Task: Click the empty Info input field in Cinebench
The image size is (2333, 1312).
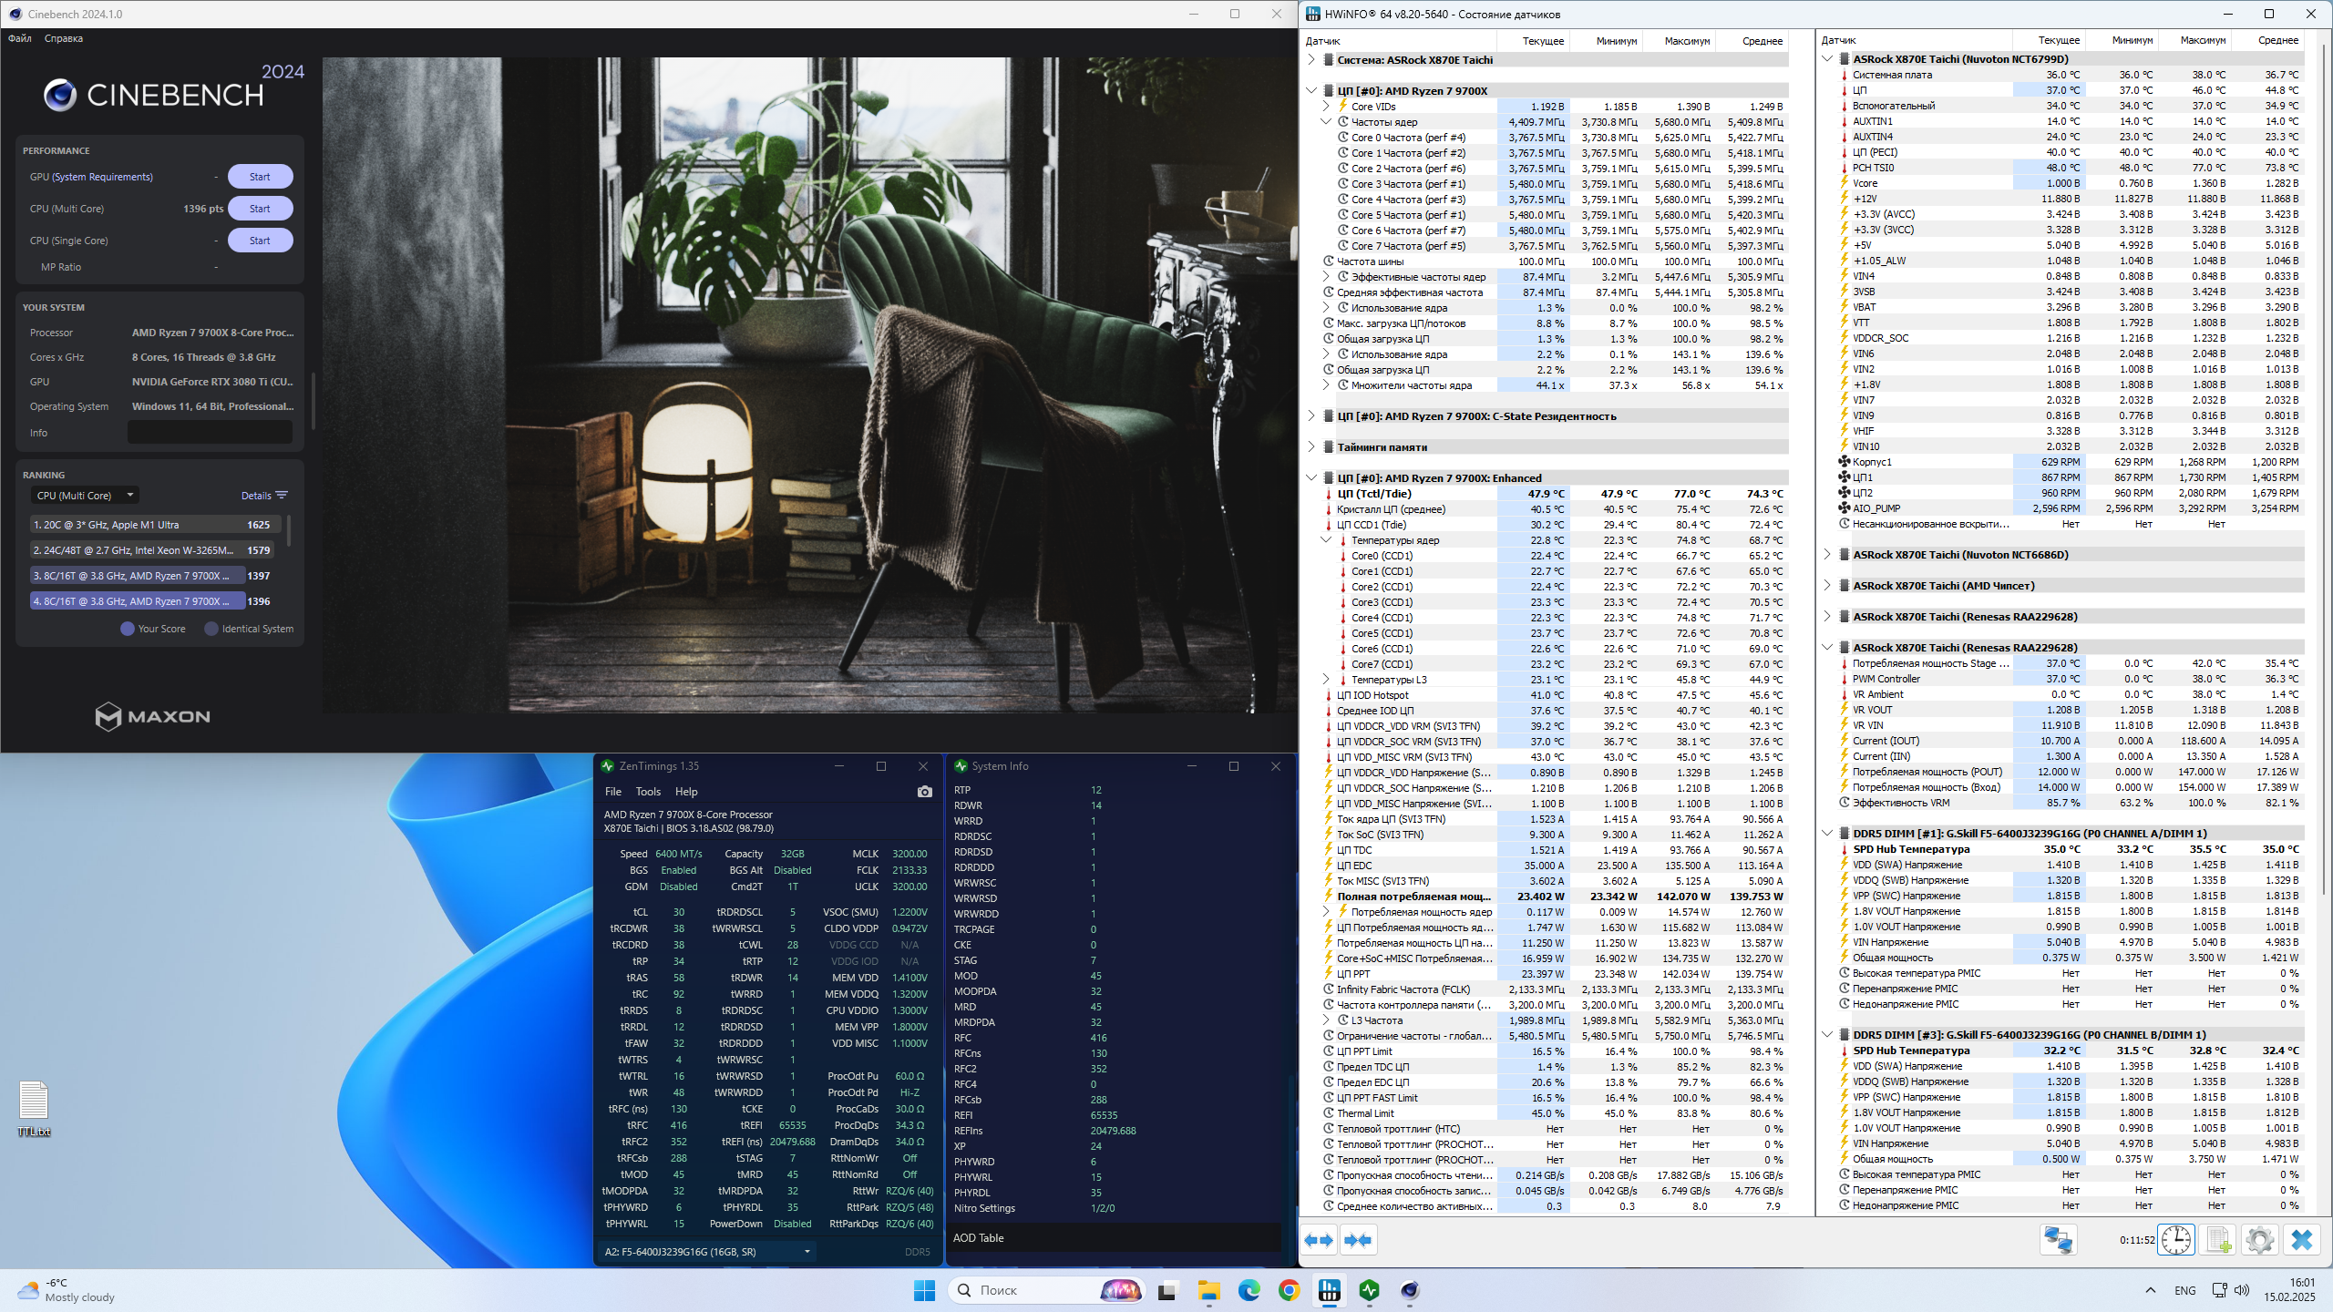Action: (210, 433)
